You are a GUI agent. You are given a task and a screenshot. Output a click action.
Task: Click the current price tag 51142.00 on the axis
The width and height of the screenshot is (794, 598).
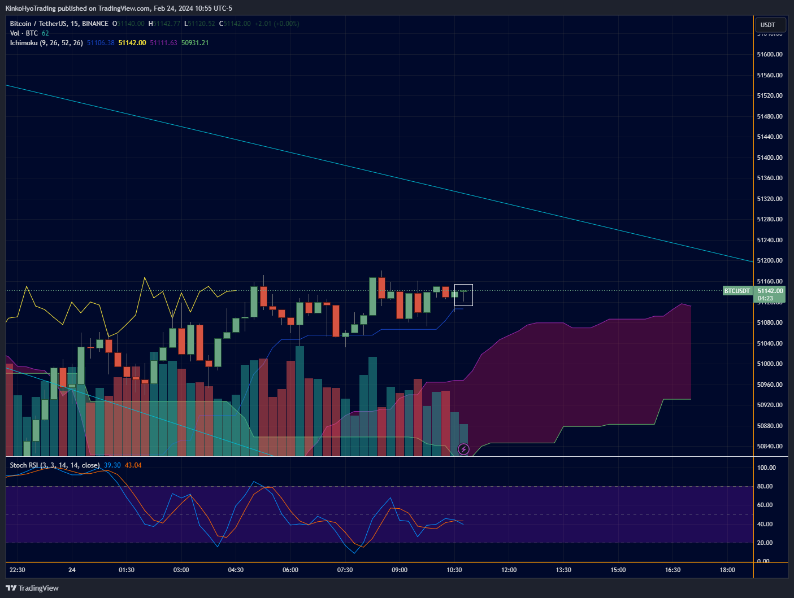[x=770, y=291]
